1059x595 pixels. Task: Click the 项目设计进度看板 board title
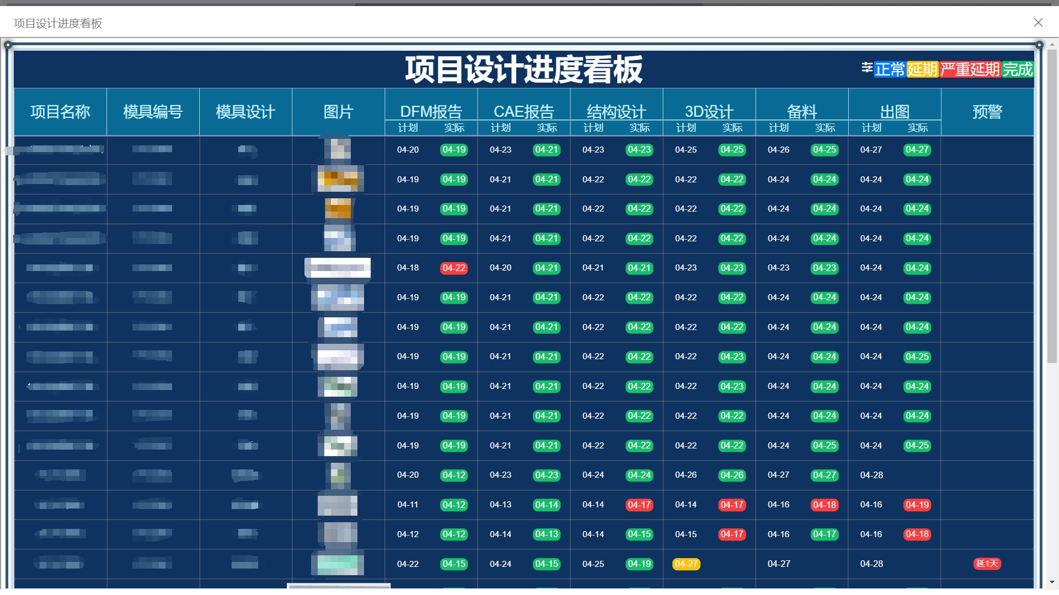point(523,69)
